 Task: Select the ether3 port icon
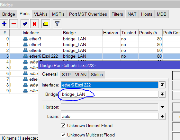point(25,39)
